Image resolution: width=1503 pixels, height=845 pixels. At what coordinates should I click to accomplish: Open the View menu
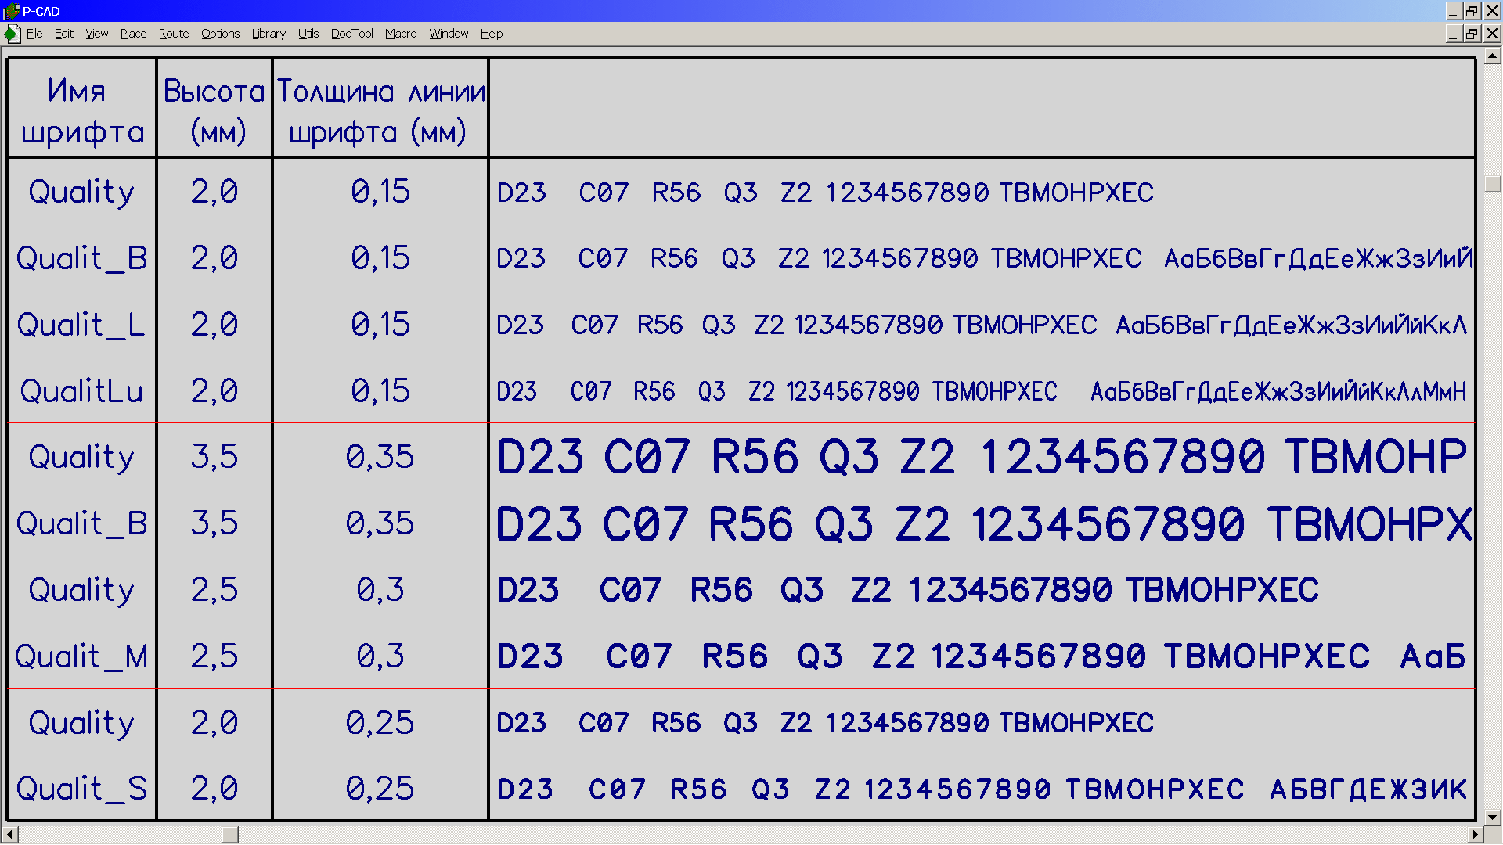pyautogui.click(x=96, y=34)
